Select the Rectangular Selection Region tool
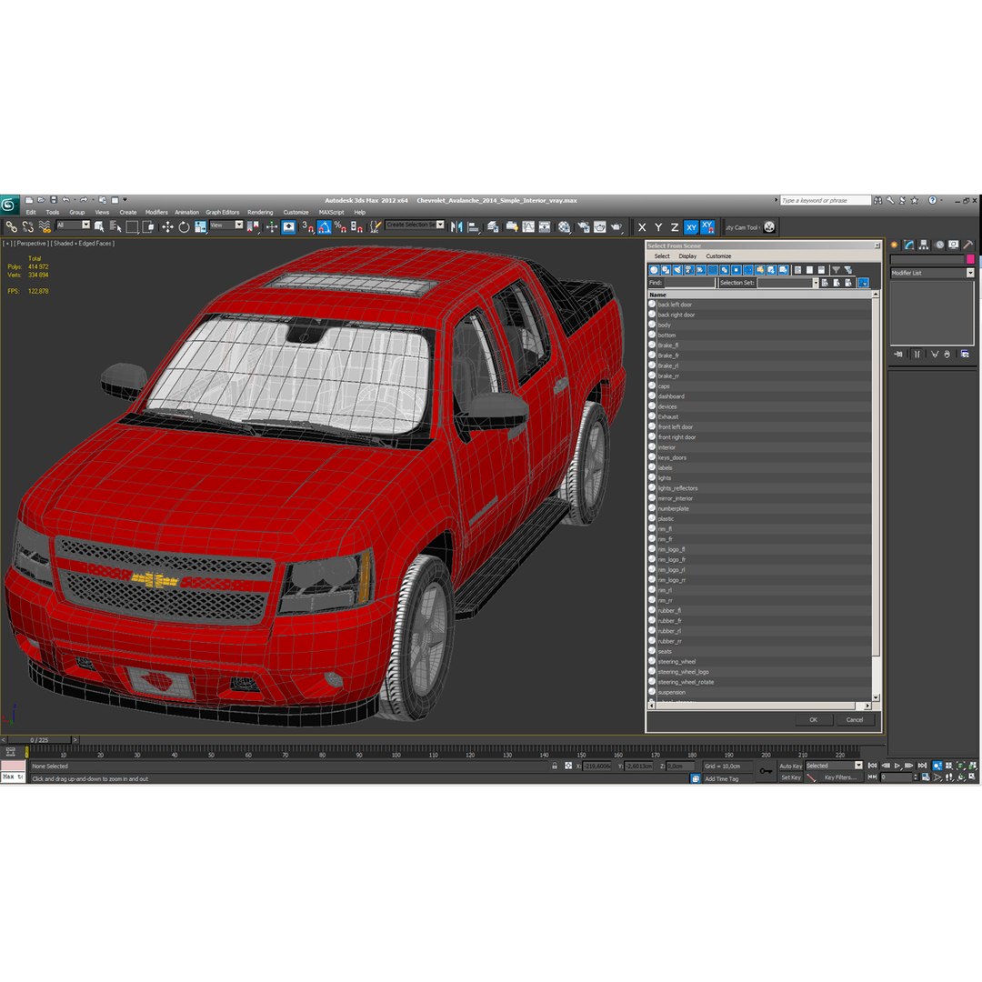982x982 pixels. [132, 226]
